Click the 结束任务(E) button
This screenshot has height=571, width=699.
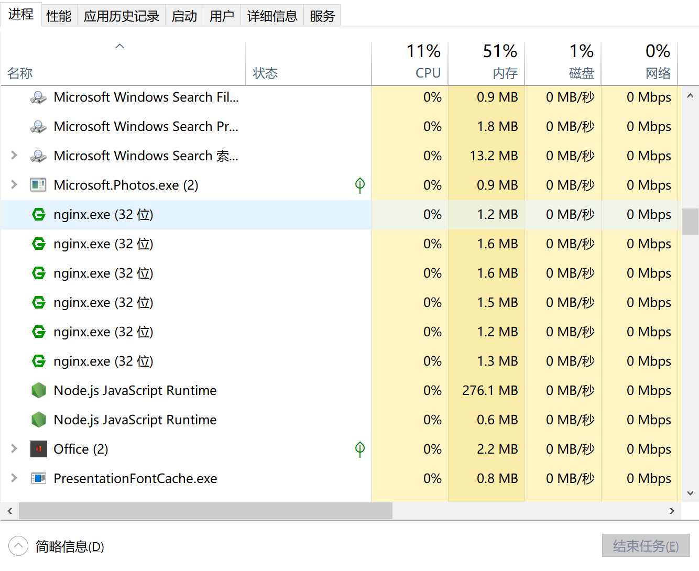pyautogui.click(x=646, y=546)
